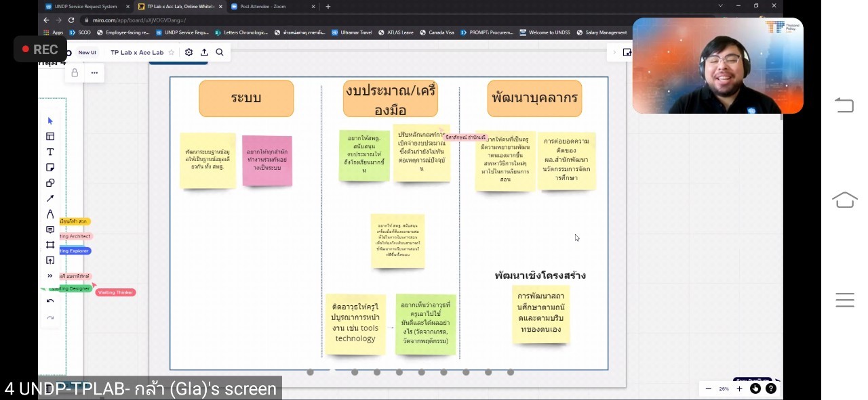Expand the collapsed collaboration toolbar chevron
The height and width of the screenshot is (400, 868).
(614, 52)
